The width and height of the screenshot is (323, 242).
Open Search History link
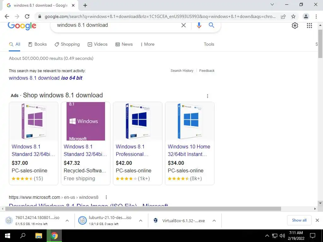coord(182,71)
